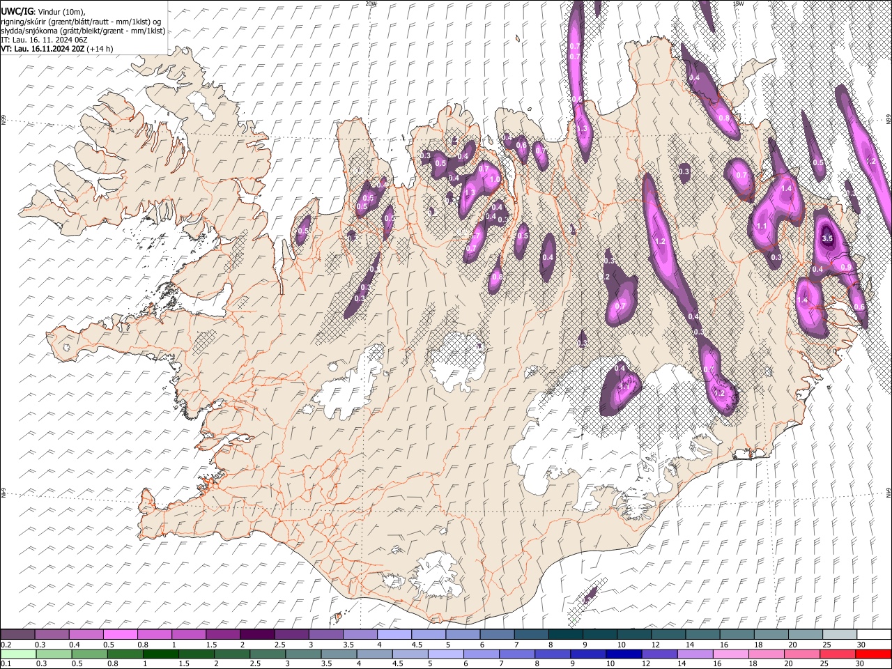Pick the 1.5 purple swatch in upper legend row

click(223, 634)
